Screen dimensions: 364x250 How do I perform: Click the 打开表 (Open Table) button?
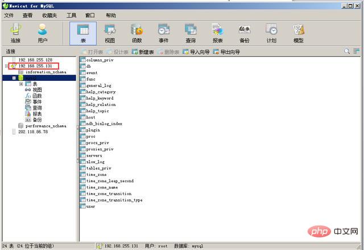pyautogui.click(x=92, y=52)
